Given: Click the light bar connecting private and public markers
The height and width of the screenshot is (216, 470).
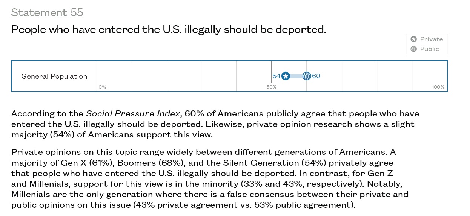Looking at the screenshot, I should tap(296, 76).
